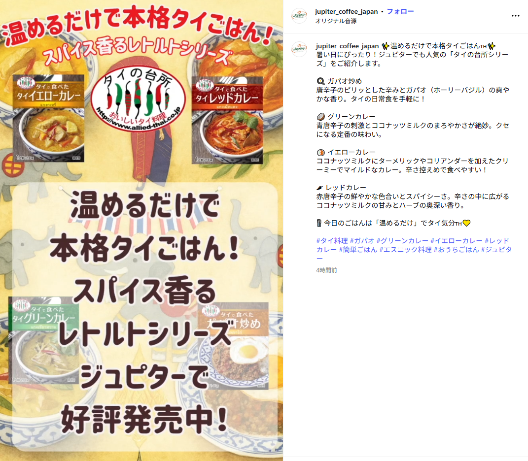
Task: Open the #タイ料理 hashtag
Action: click(332, 240)
